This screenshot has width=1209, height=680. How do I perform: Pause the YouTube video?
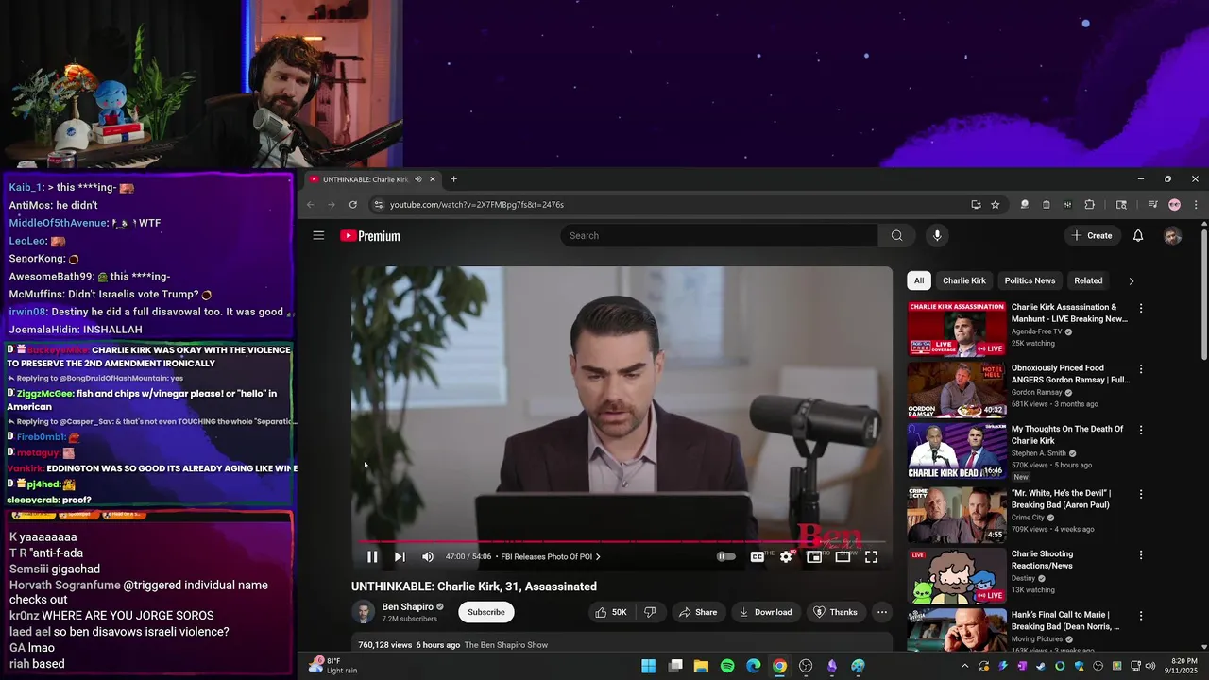[372, 557]
